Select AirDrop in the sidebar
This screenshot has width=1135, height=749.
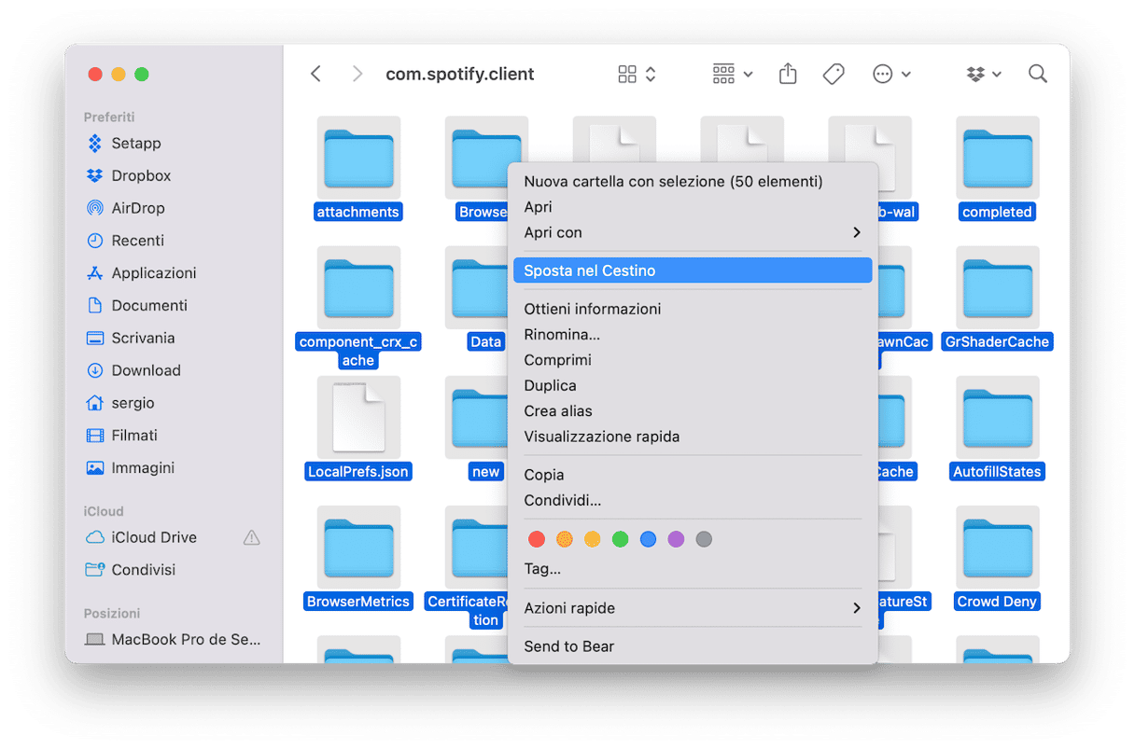pos(125,208)
